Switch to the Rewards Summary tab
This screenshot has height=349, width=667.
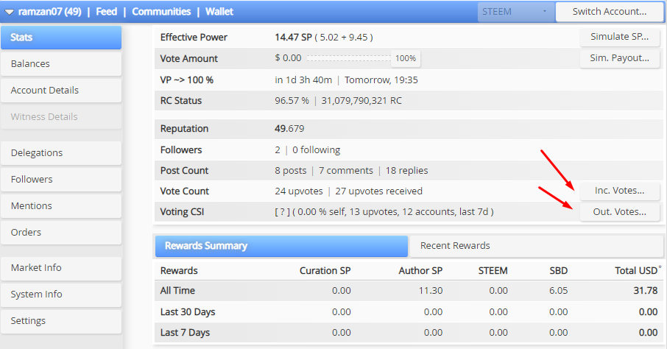pyautogui.click(x=281, y=246)
